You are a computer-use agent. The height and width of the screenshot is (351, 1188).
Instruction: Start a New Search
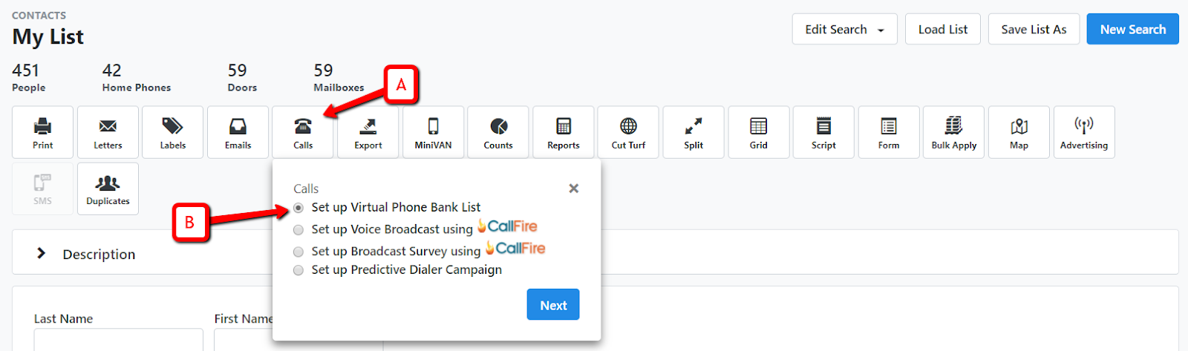tap(1132, 29)
